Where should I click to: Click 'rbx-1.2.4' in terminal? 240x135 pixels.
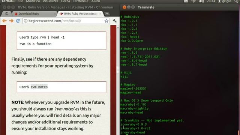129,33
